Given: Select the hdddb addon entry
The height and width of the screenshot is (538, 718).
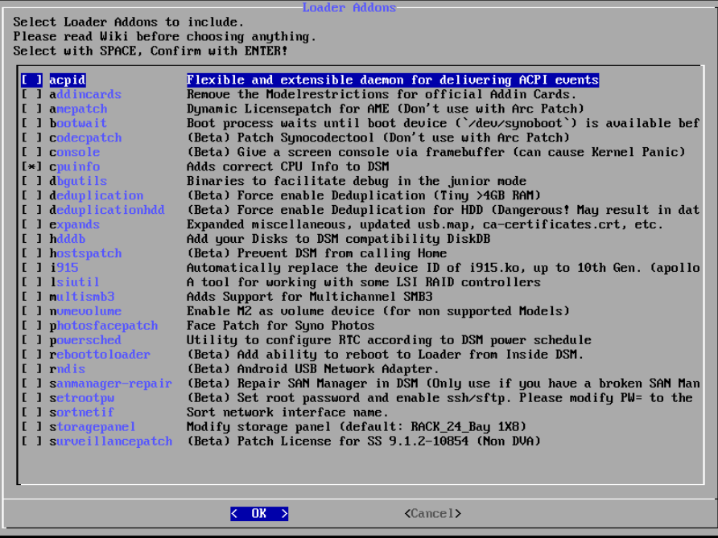Looking at the screenshot, I should click(67, 240).
